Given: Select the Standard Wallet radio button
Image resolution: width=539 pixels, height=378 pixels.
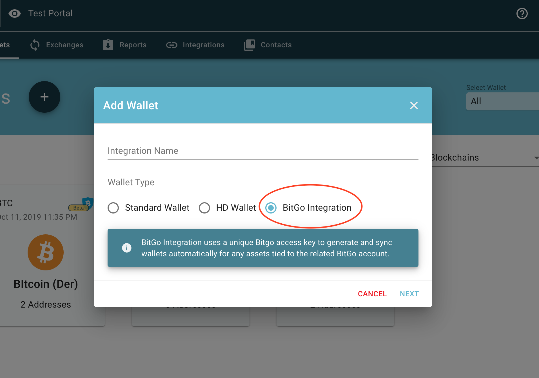Looking at the screenshot, I should click(x=113, y=208).
